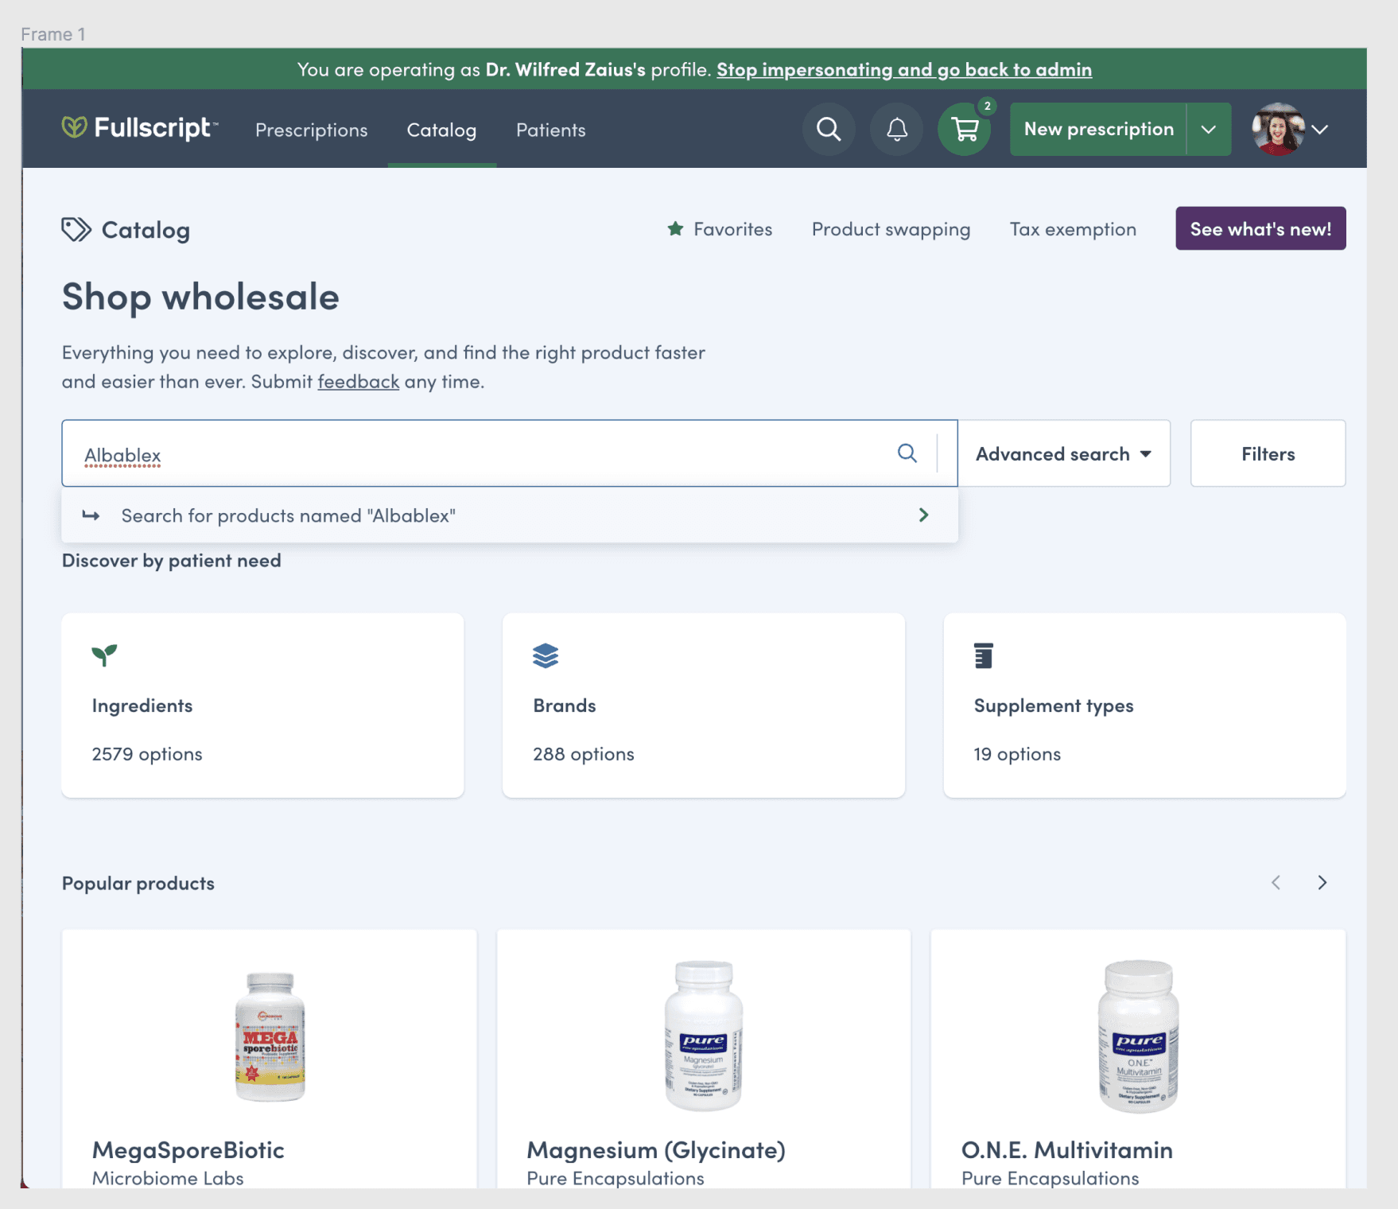Open notifications bell

coord(897,129)
